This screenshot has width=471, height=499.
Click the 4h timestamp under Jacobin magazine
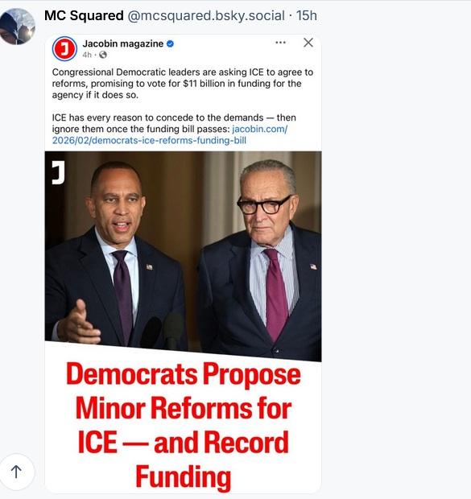(87, 55)
